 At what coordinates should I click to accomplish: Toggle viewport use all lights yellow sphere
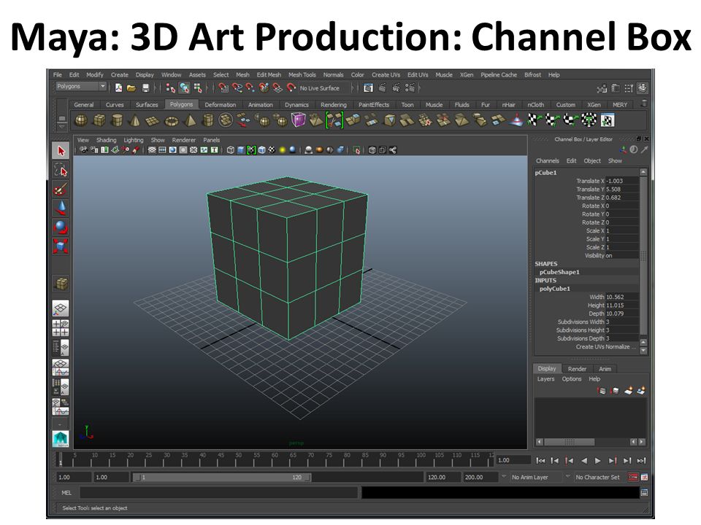click(282, 150)
